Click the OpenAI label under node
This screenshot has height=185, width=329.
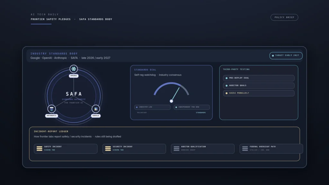pyautogui.click(x=74, y=76)
